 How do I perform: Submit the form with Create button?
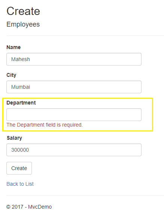tap(19, 168)
